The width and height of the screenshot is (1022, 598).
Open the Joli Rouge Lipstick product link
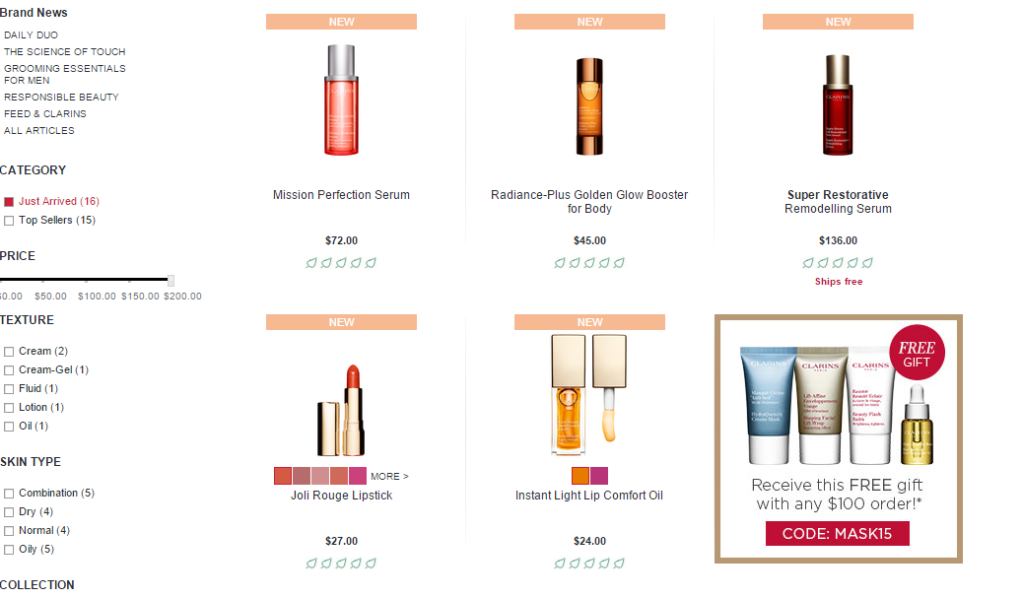(342, 496)
